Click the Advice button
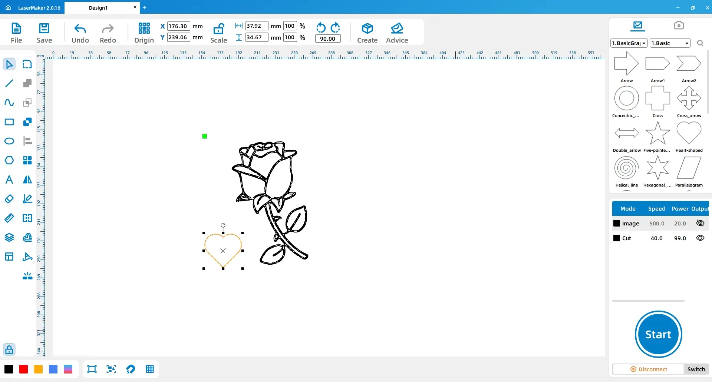The image size is (712, 382). point(397,33)
